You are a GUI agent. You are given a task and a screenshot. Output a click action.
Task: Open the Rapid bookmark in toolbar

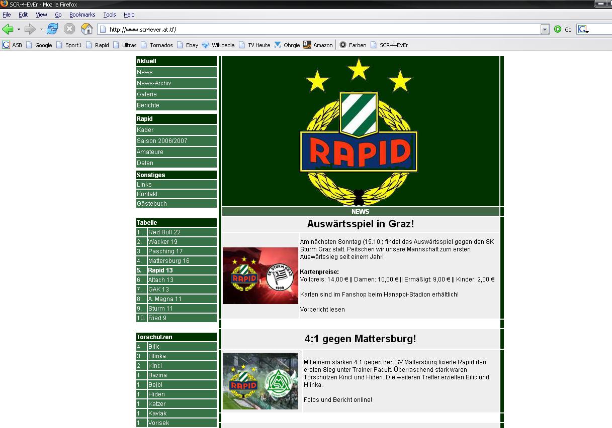pos(97,45)
